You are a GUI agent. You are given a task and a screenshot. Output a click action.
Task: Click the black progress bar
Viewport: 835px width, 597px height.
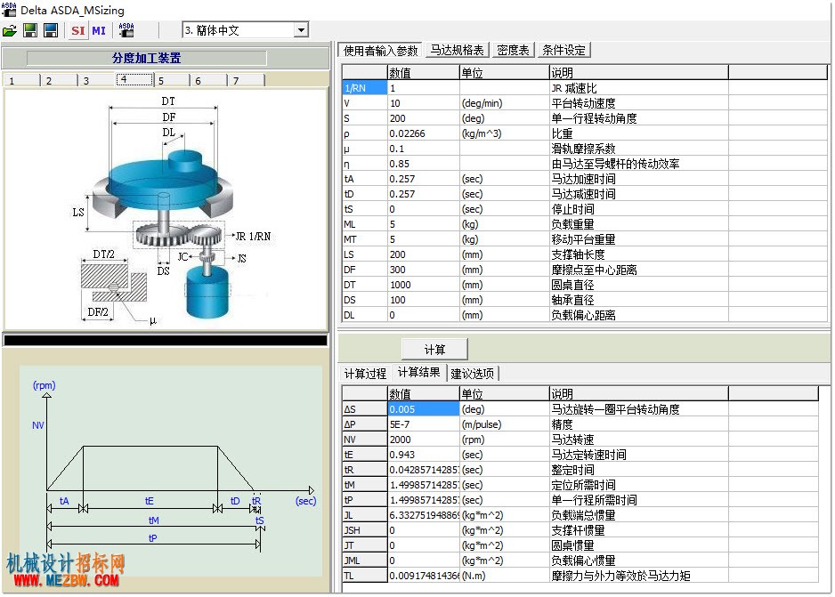[x=166, y=341]
